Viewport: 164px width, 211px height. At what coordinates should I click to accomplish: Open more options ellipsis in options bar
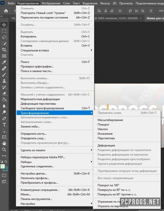point(161,11)
